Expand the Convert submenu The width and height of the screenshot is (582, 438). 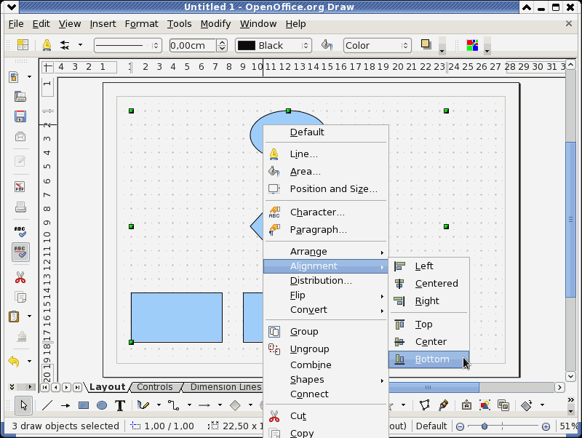coord(325,310)
